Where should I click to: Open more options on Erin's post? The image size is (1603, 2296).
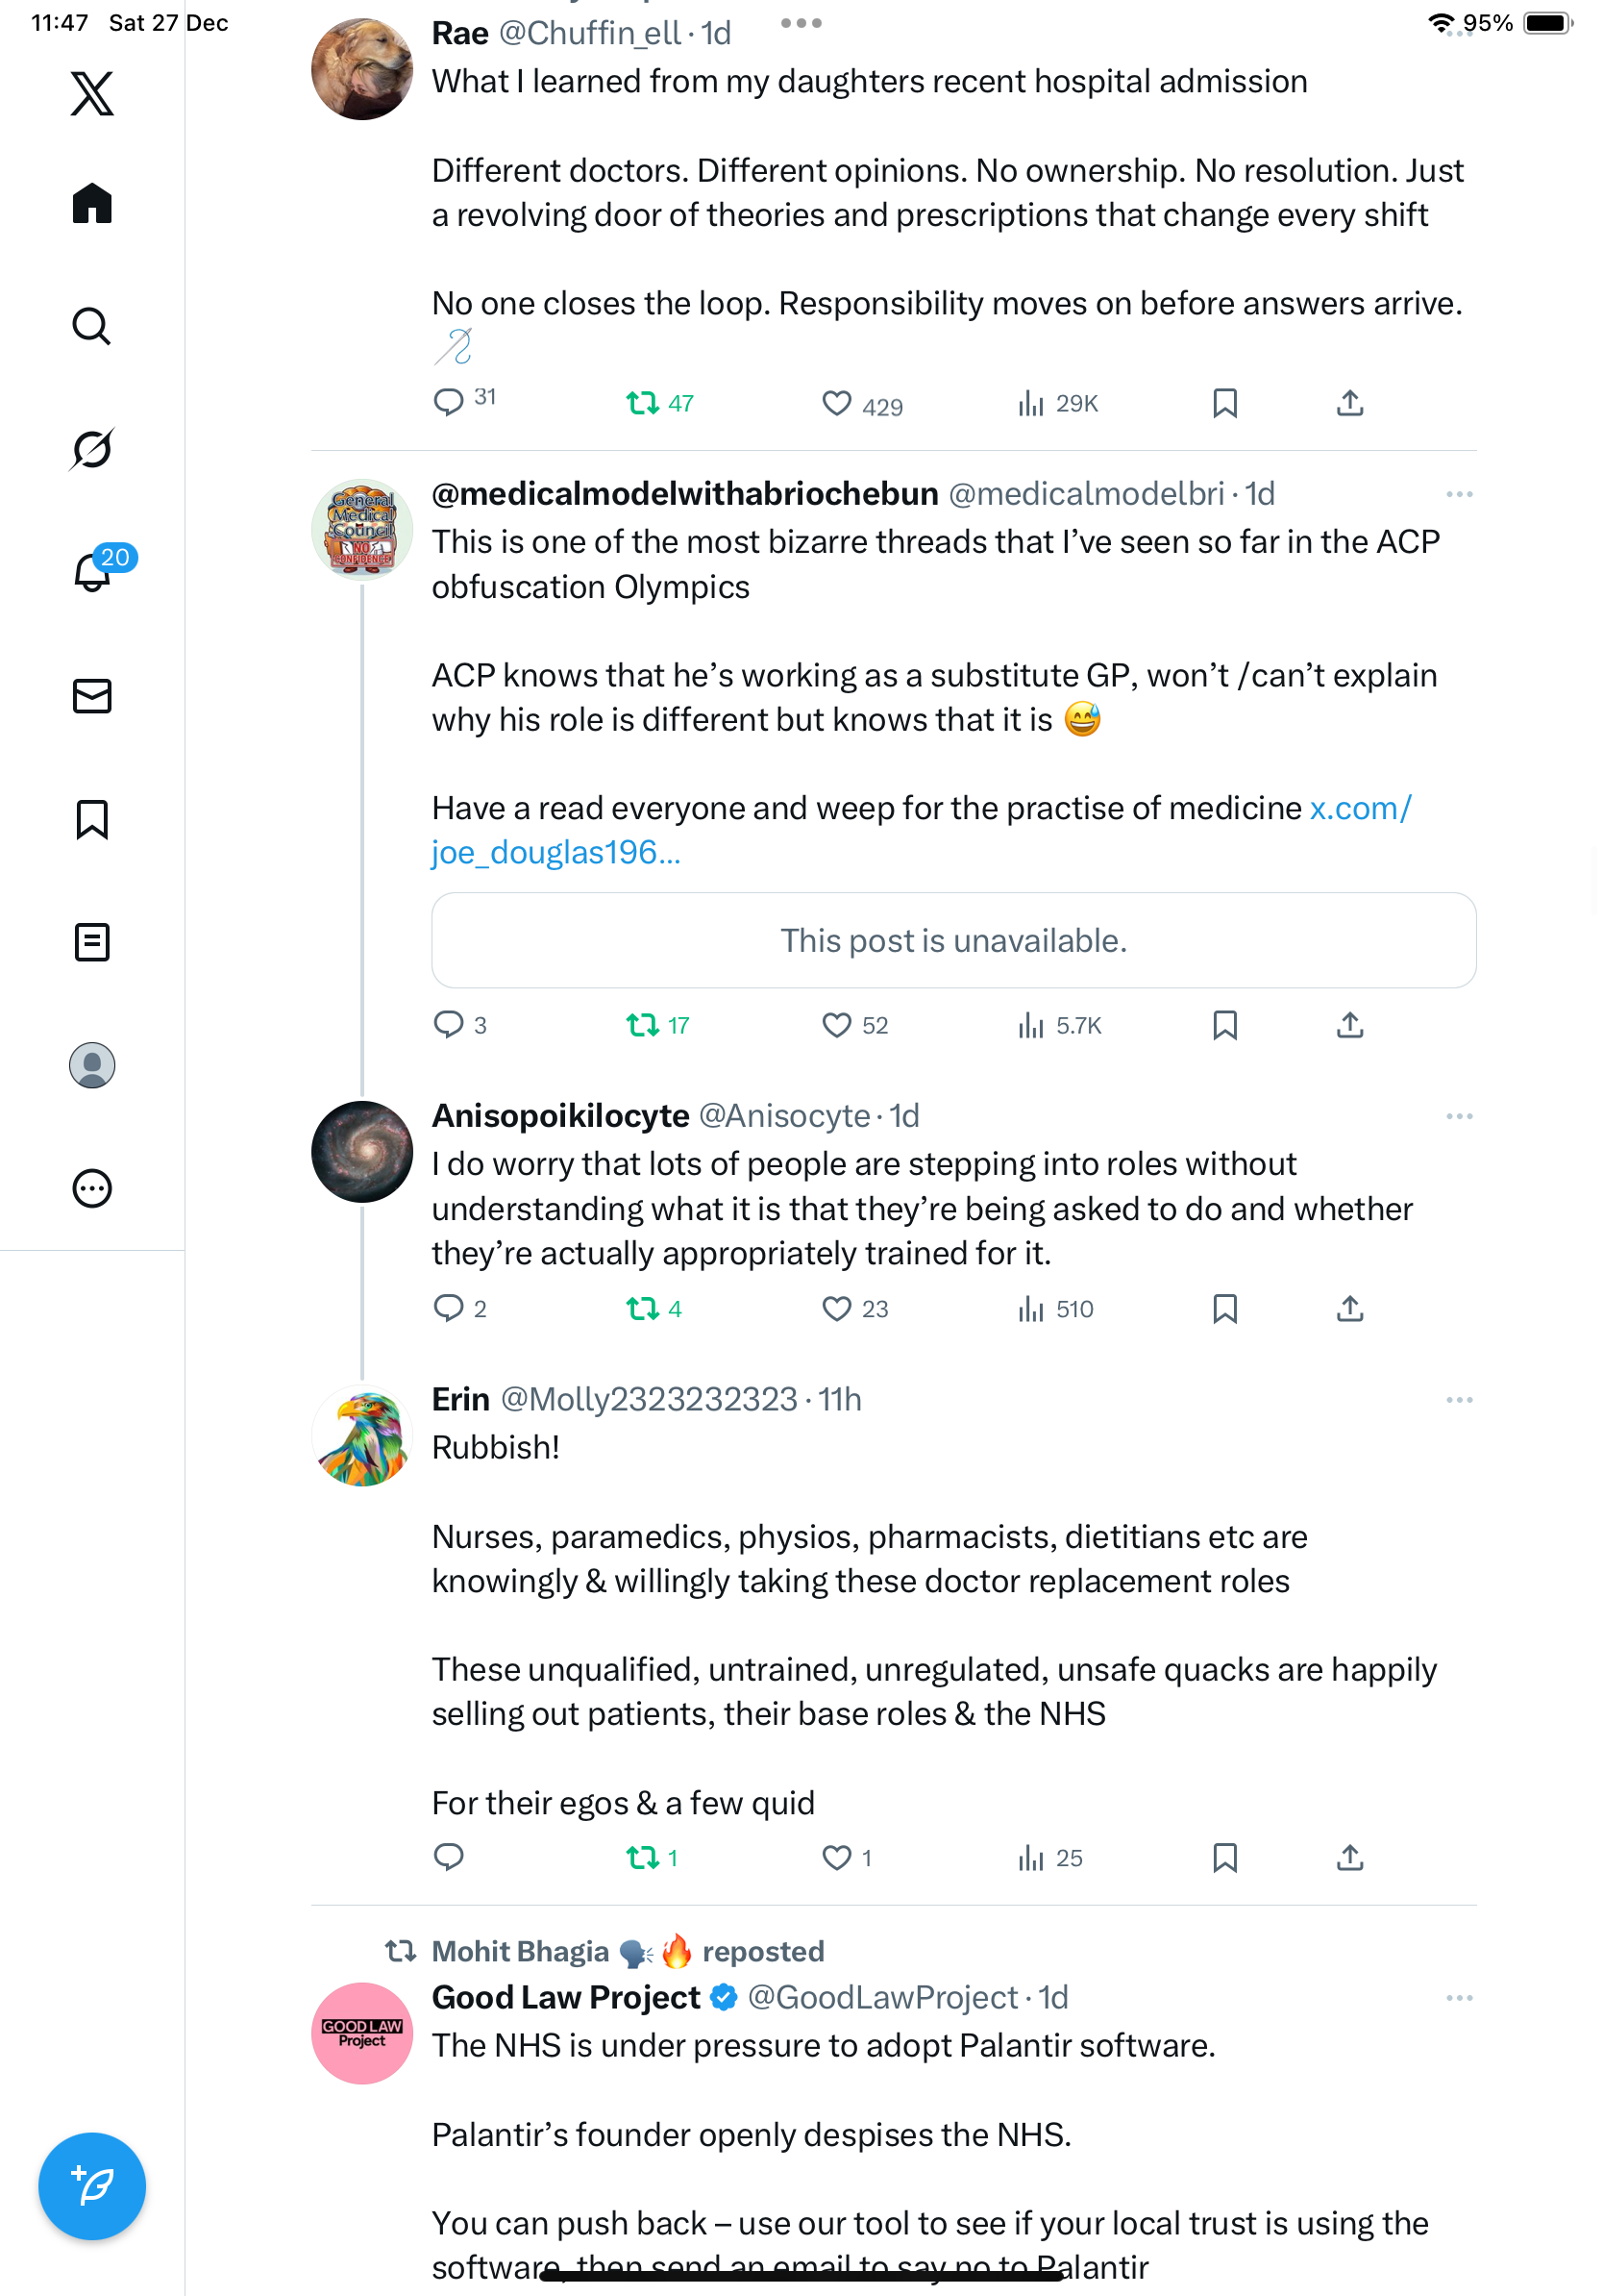coord(1458,1400)
